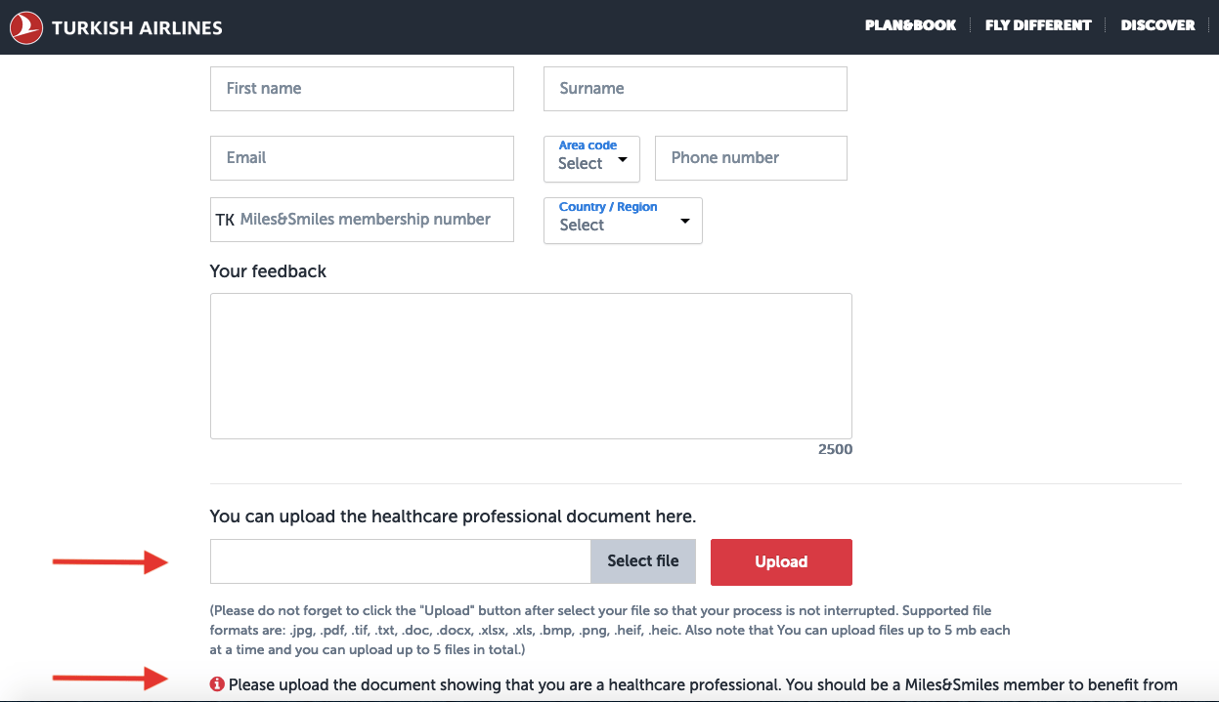This screenshot has height=702, width=1219.
Task: Open the PLAN&BOOK menu
Action: pyautogui.click(x=910, y=25)
